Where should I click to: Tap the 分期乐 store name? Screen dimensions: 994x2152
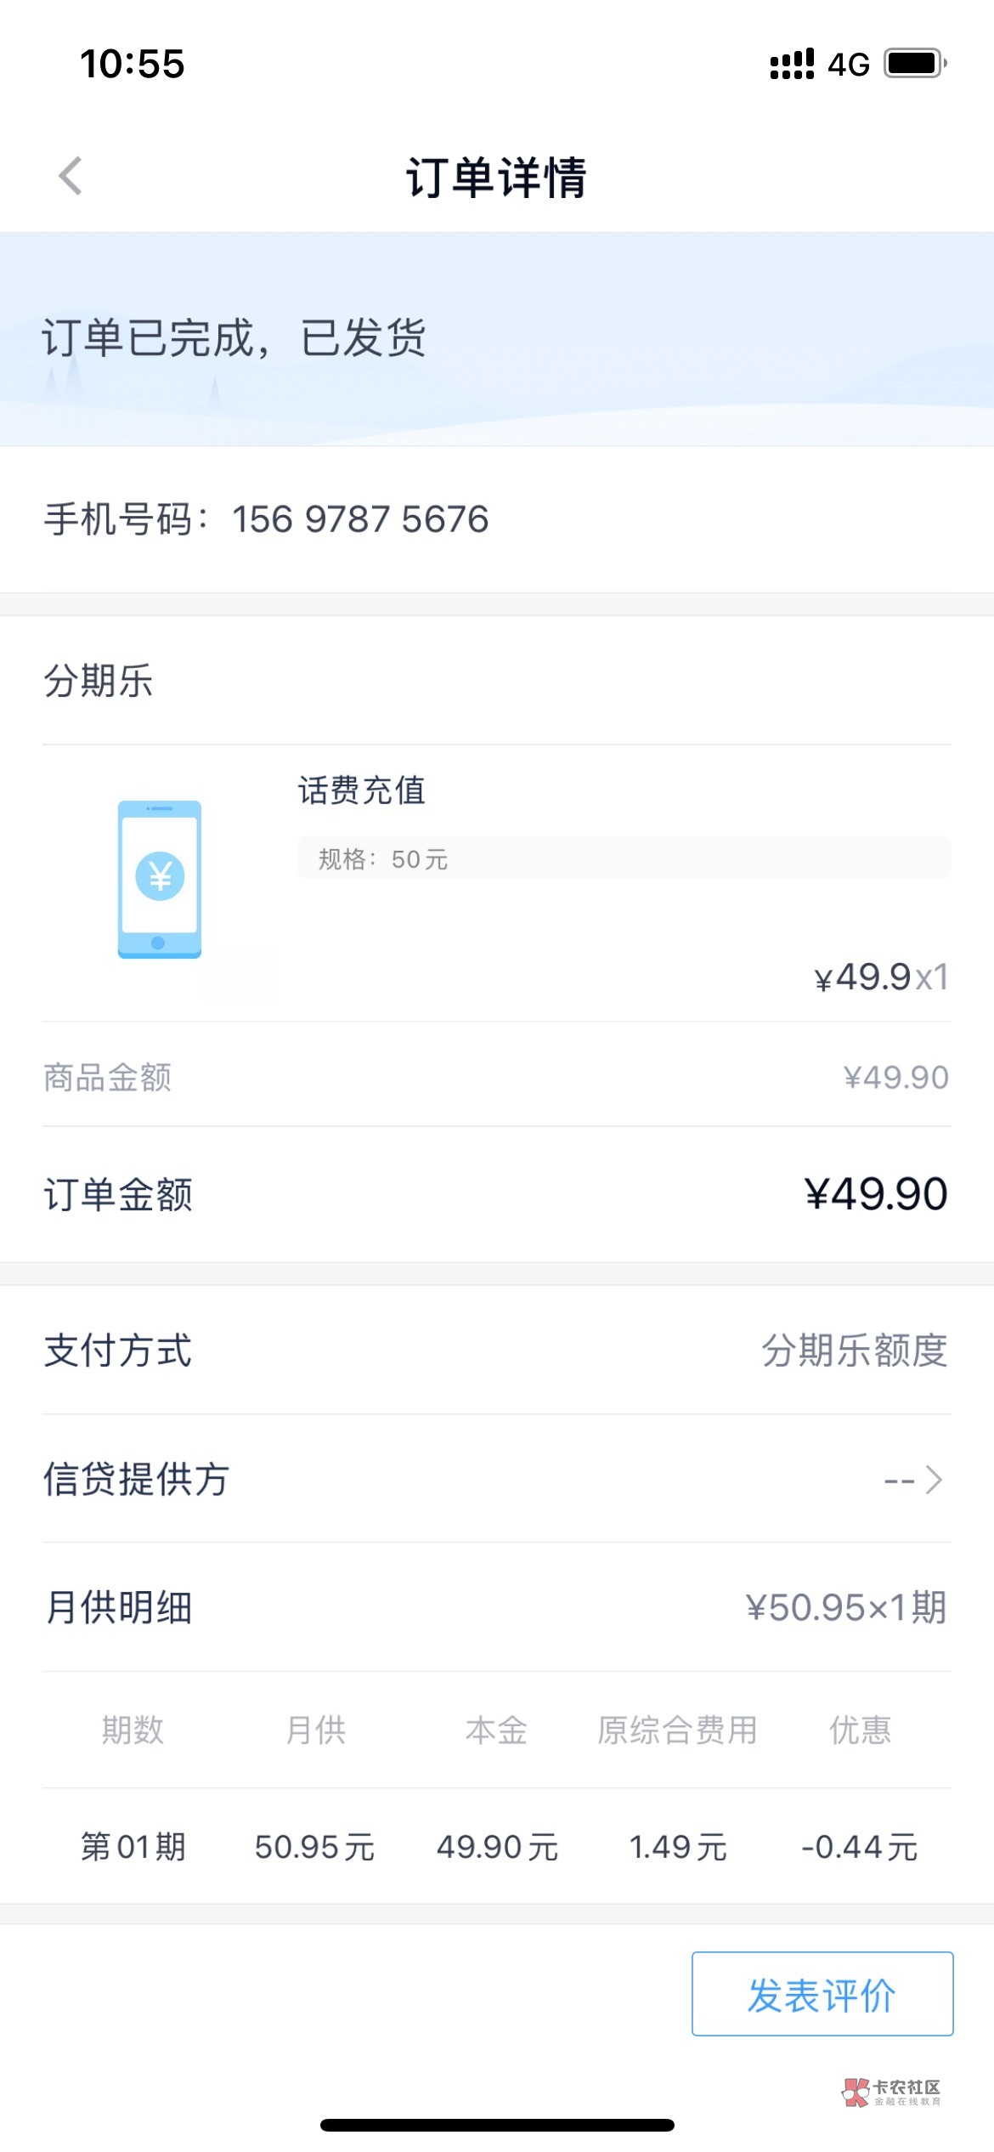coord(99,681)
